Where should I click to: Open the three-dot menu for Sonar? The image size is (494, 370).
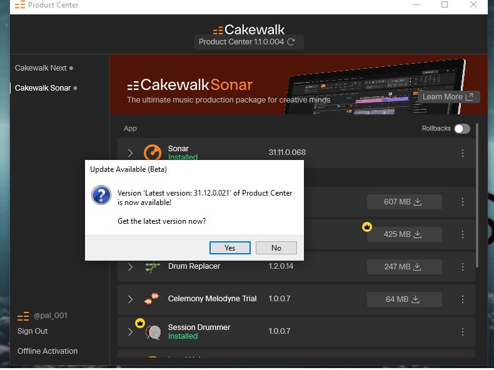pos(463,153)
